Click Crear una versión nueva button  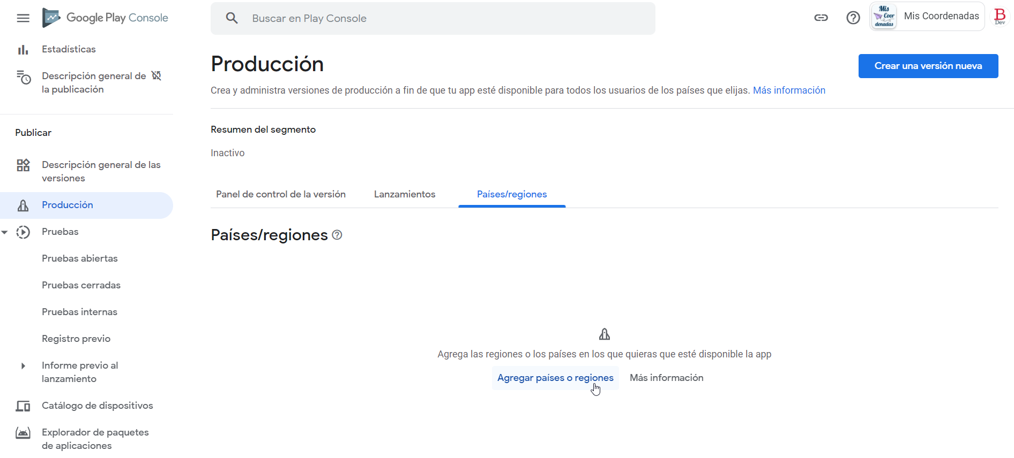click(928, 66)
